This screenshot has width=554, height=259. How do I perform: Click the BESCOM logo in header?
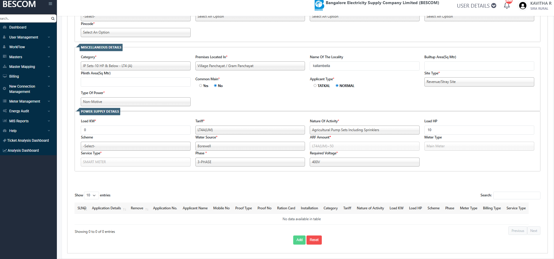click(319, 5)
